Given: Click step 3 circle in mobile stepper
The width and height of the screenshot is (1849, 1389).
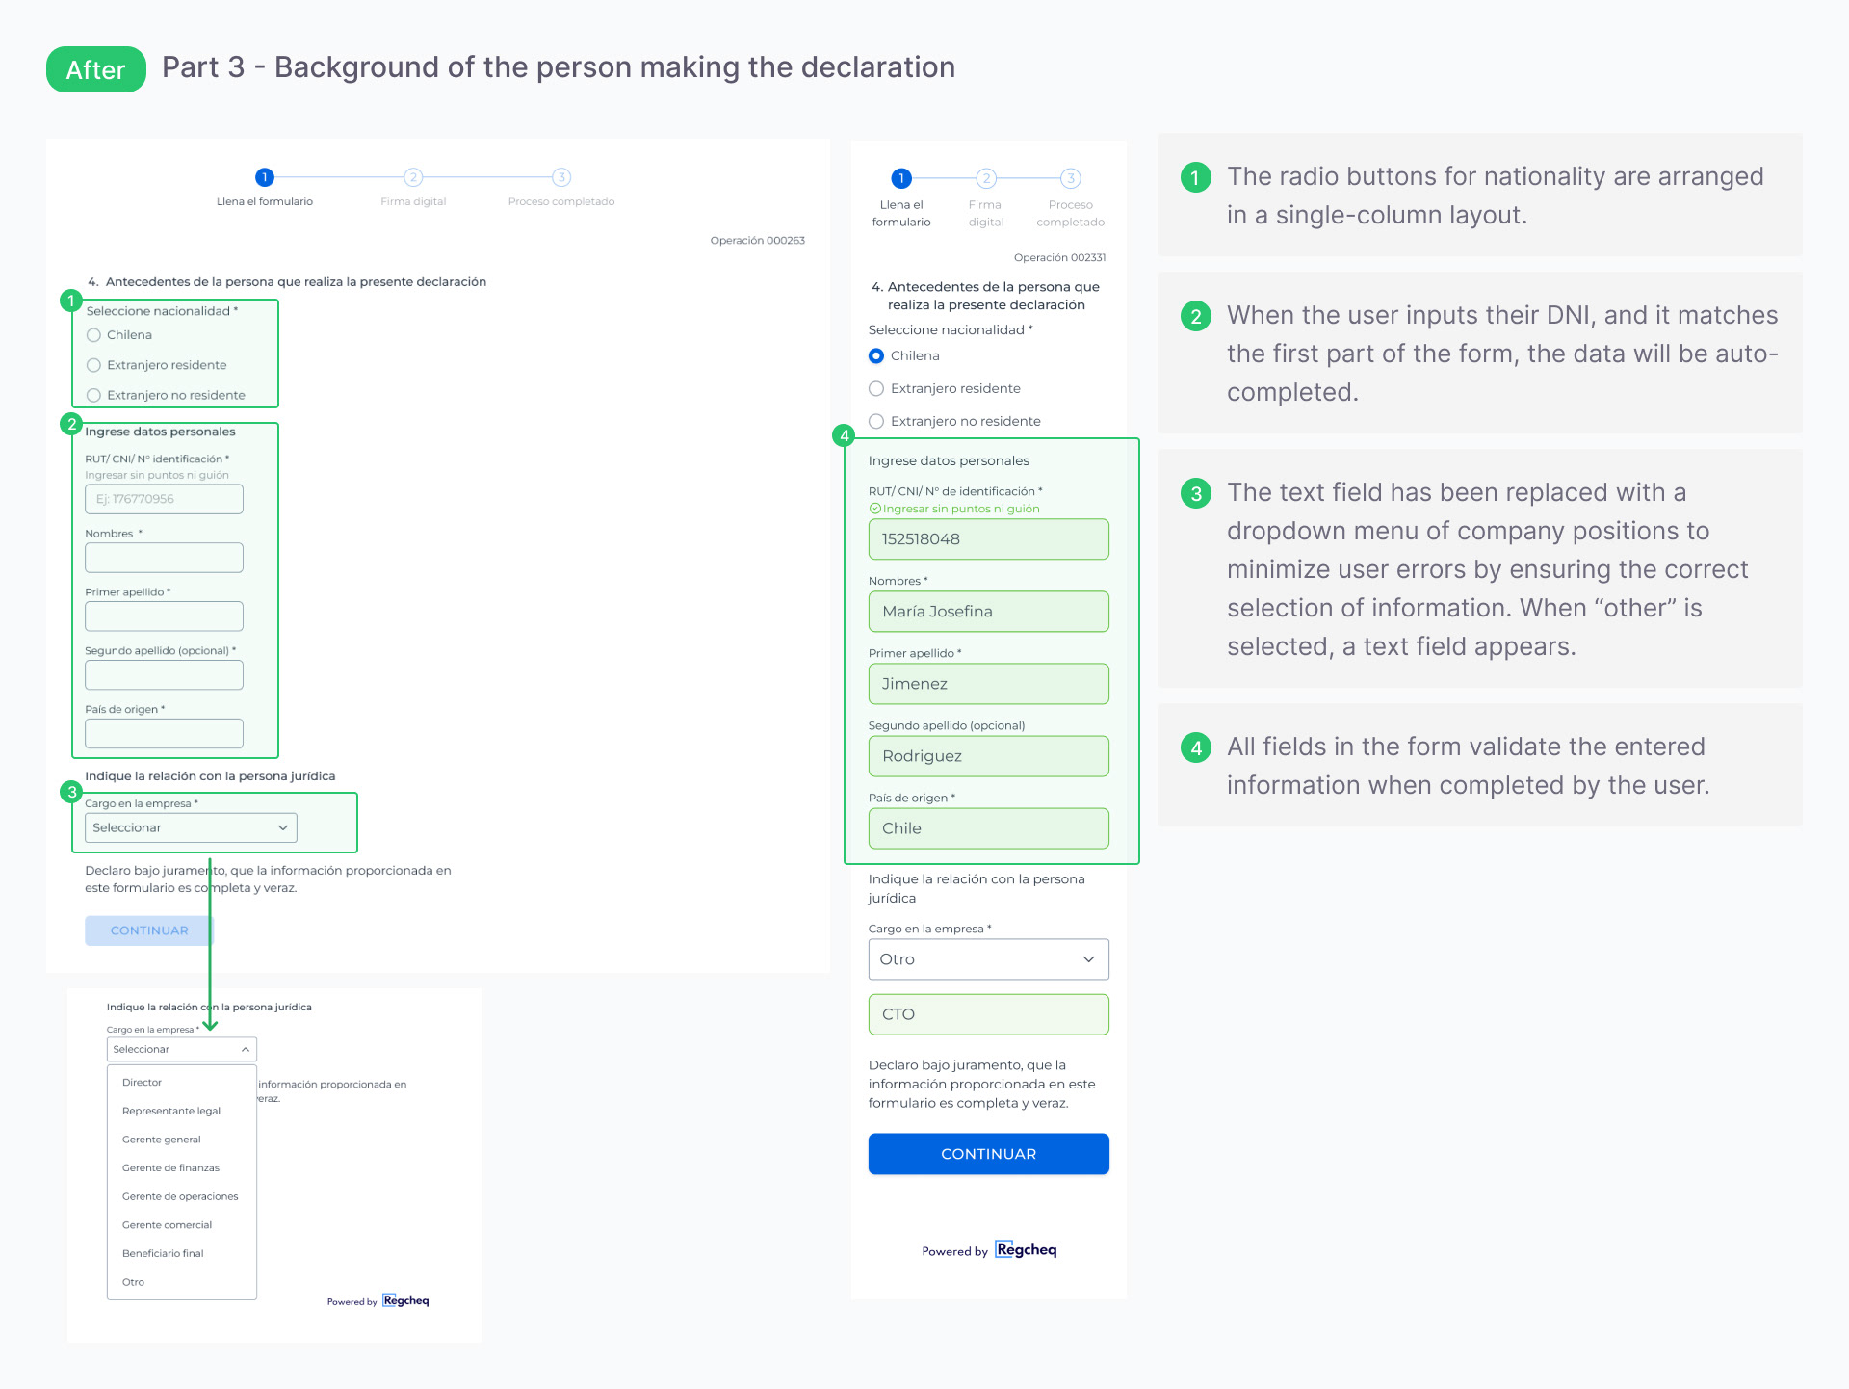Looking at the screenshot, I should (x=1070, y=178).
